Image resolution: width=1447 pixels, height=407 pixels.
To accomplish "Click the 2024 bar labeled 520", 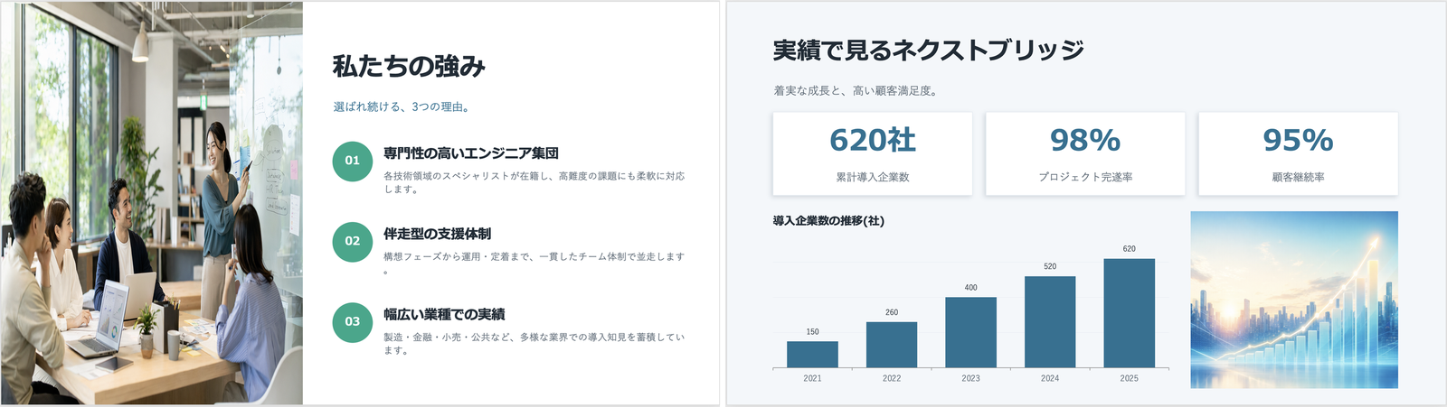I will (x=1050, y=322).
